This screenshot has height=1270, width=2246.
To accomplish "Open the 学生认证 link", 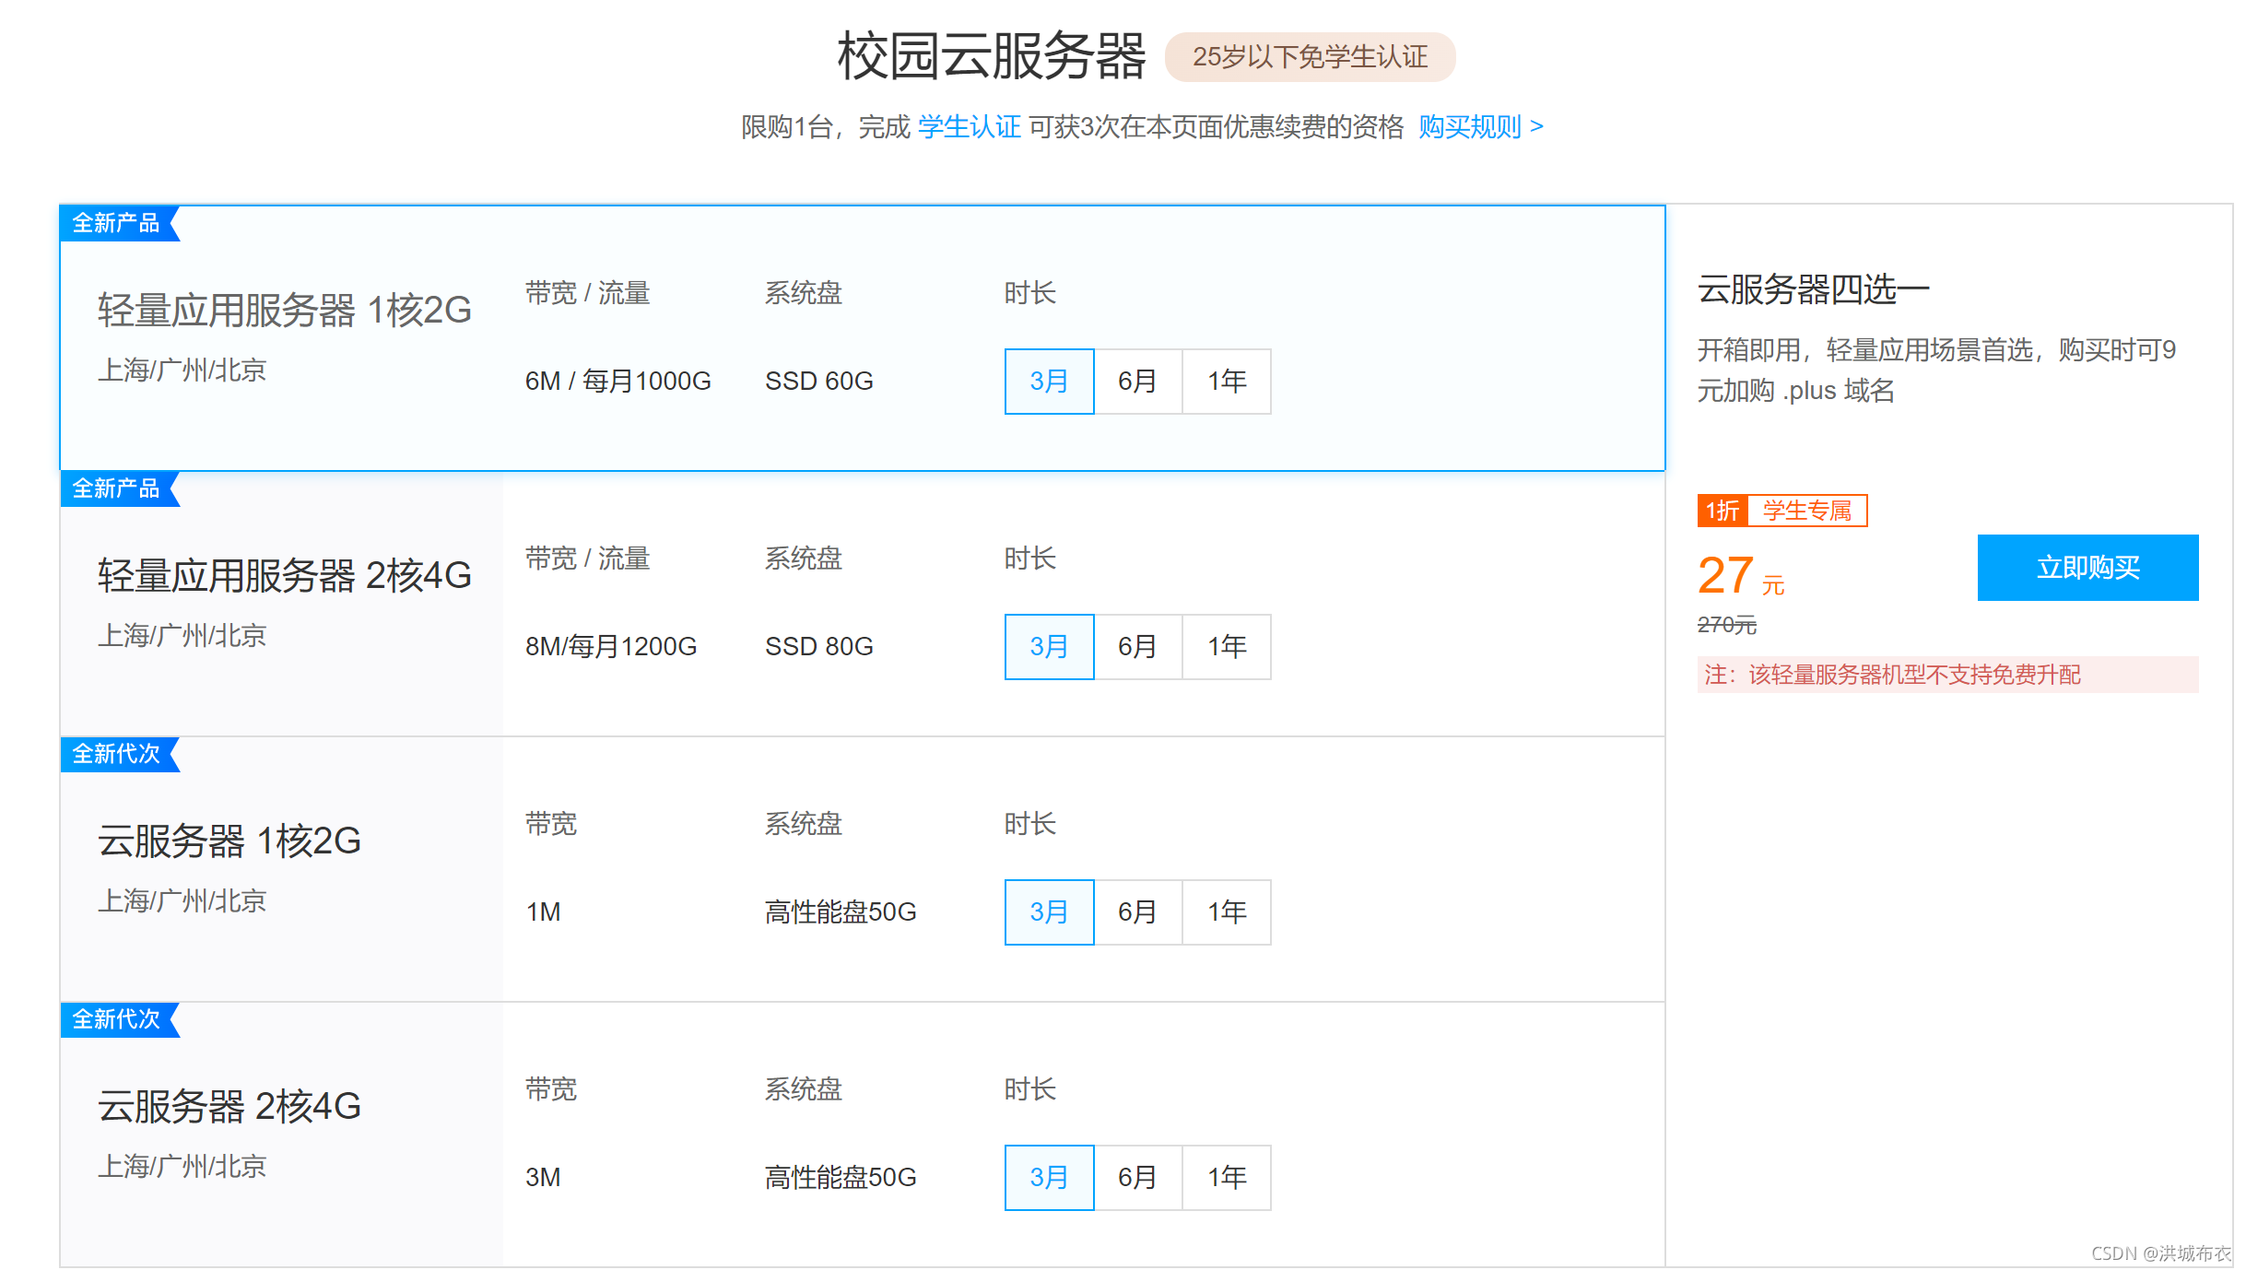I will [x=969, y=127].
